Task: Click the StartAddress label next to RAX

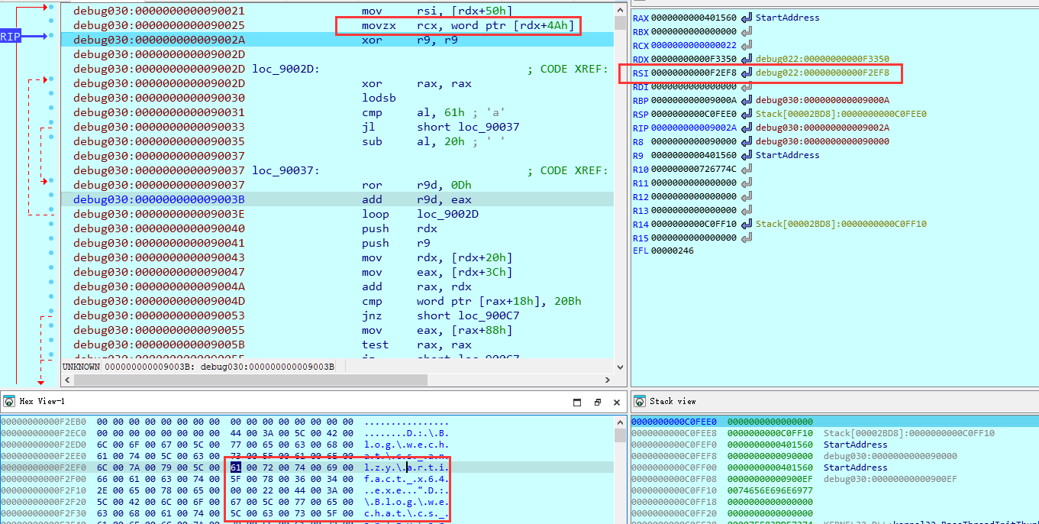Action: coord(787,18)
